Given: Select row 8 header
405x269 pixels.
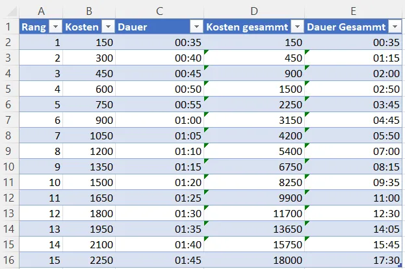Looking at the screenshot, I should (x=9, y=135).
